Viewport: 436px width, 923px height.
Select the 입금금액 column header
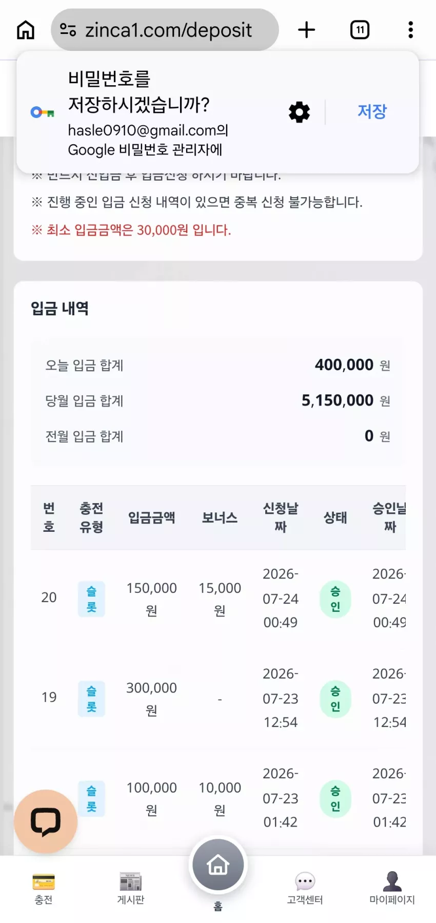[151, 517]
